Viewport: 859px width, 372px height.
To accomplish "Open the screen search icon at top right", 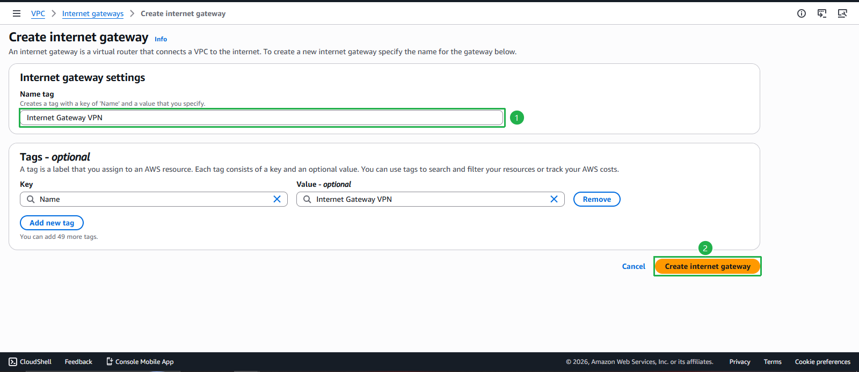I will click(x=842, y=13).
